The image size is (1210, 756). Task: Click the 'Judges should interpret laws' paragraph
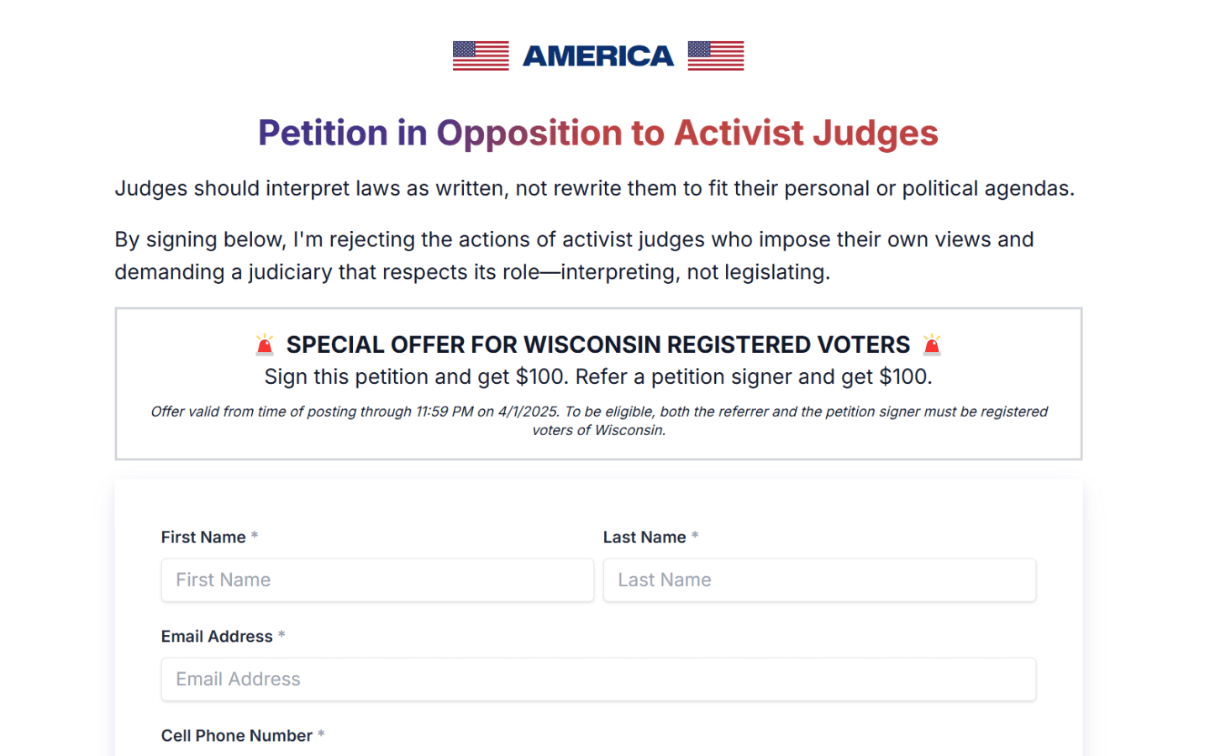coord(594,188)
